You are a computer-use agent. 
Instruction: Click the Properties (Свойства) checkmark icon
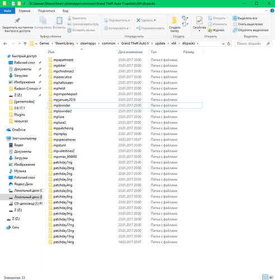tap(199, 20)
